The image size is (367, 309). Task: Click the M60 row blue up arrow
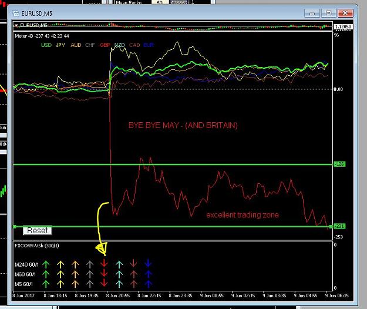tap(148, 274)
